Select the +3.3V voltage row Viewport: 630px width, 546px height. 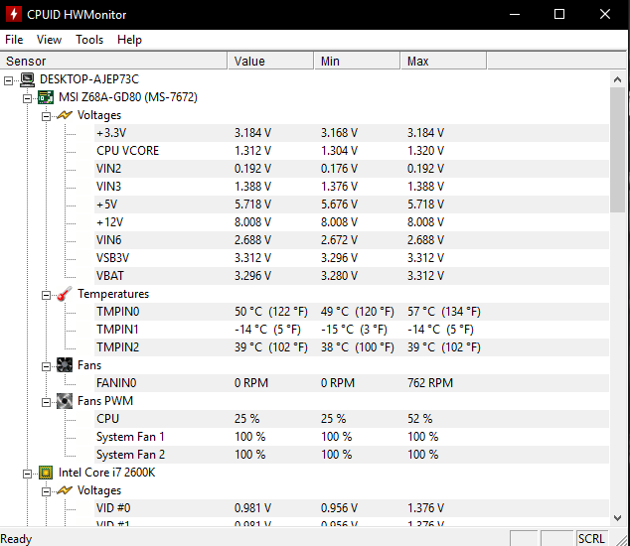point(352,133)
